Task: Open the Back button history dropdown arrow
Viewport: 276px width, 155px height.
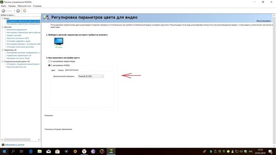Action: click(14, 11)
